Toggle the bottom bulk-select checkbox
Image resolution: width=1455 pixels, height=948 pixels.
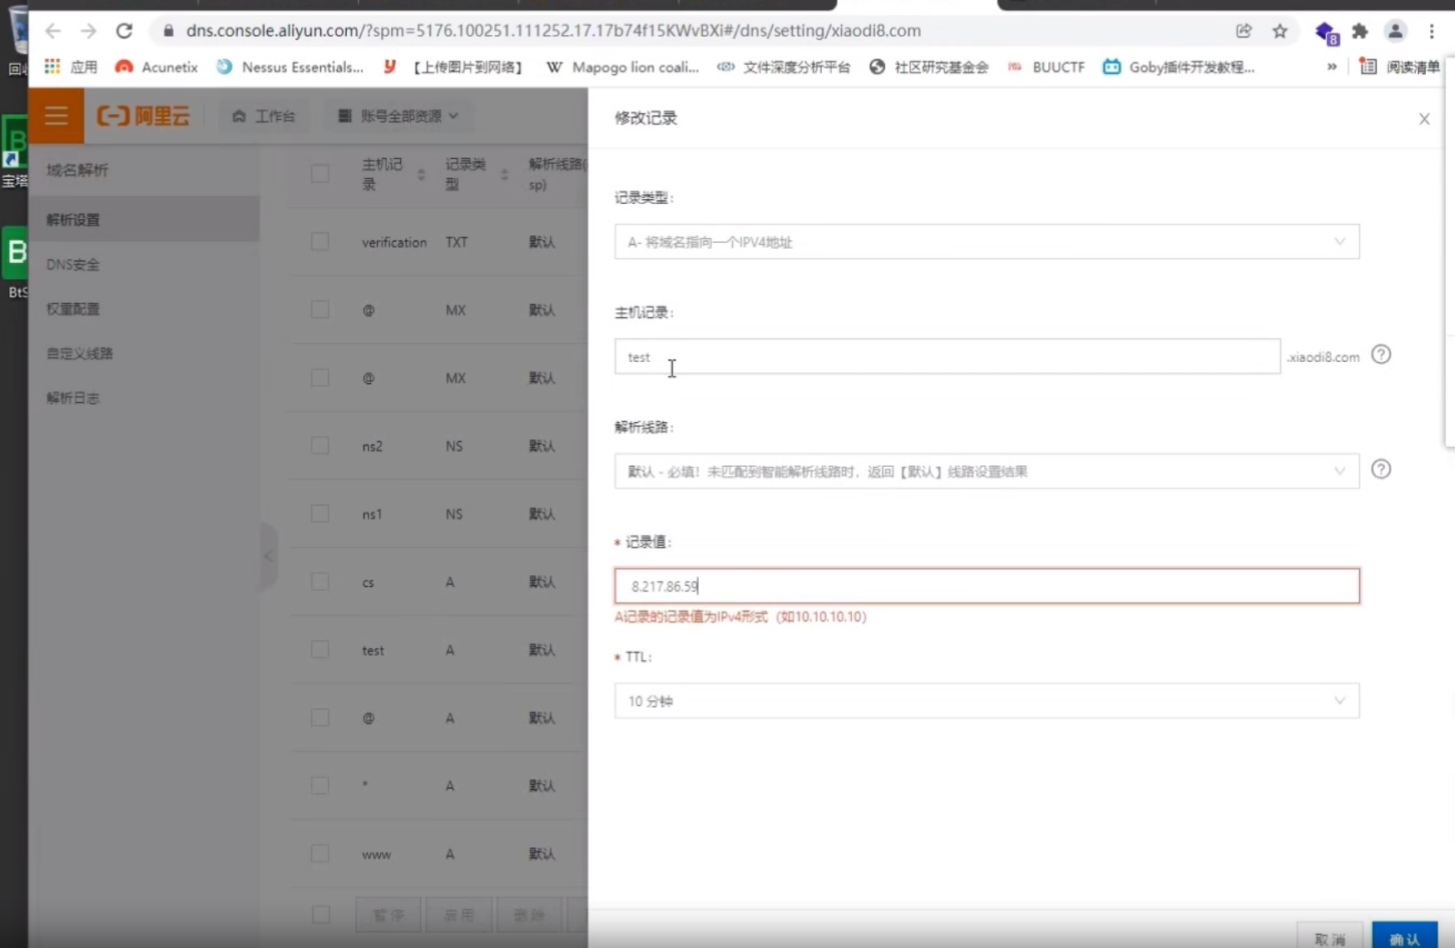coord(320,915)
